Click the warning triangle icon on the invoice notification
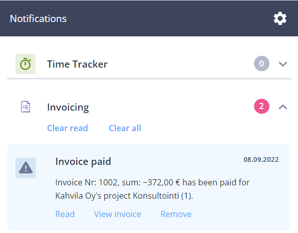 pyautogui.click(x=26, y=168)
